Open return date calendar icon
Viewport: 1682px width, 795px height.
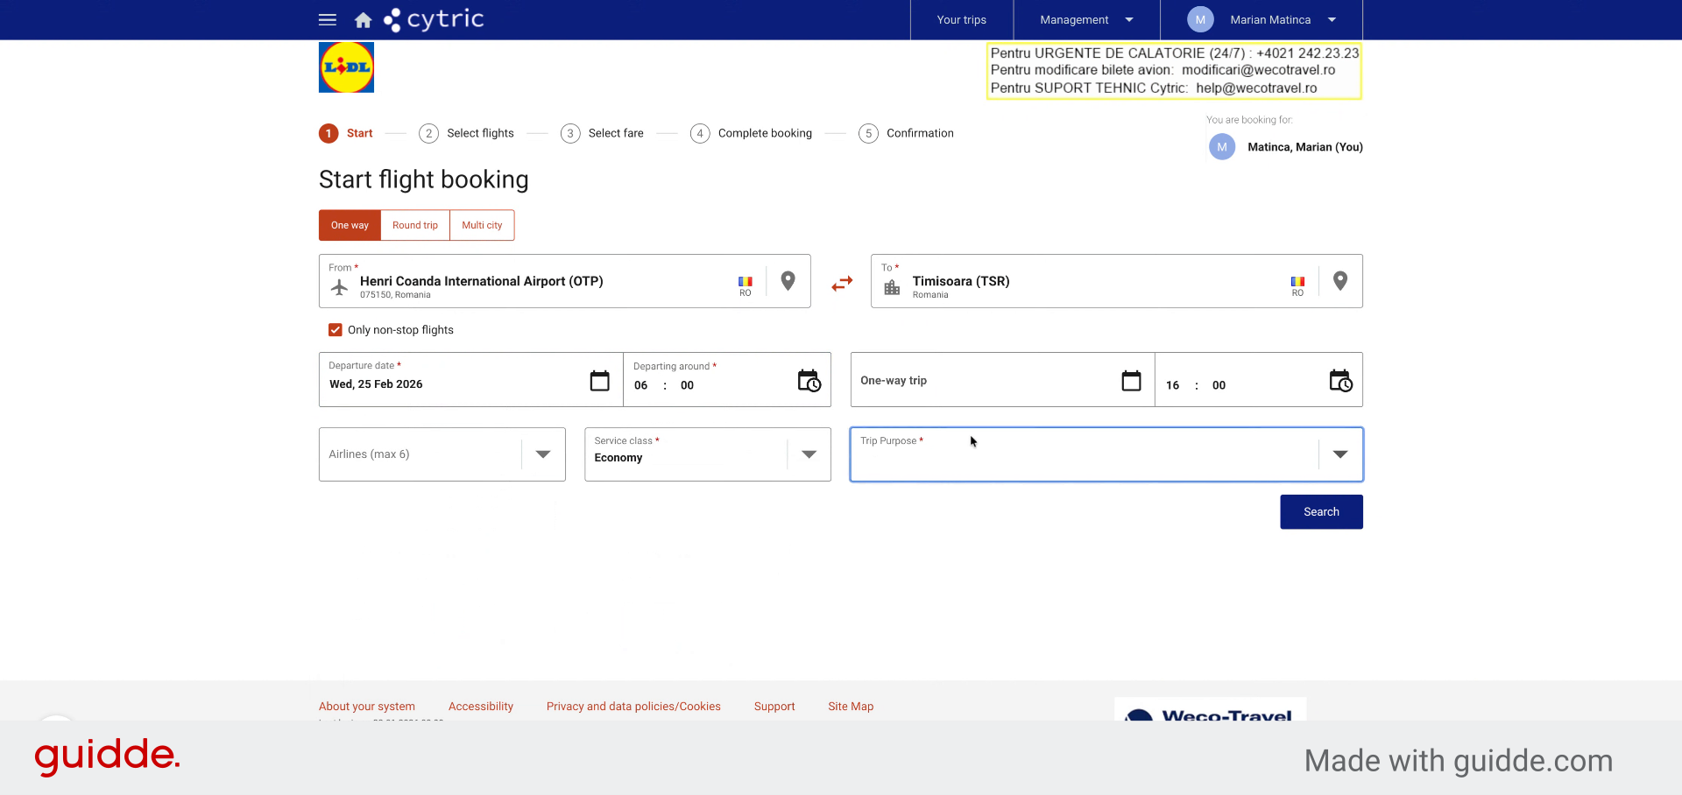1131,381
